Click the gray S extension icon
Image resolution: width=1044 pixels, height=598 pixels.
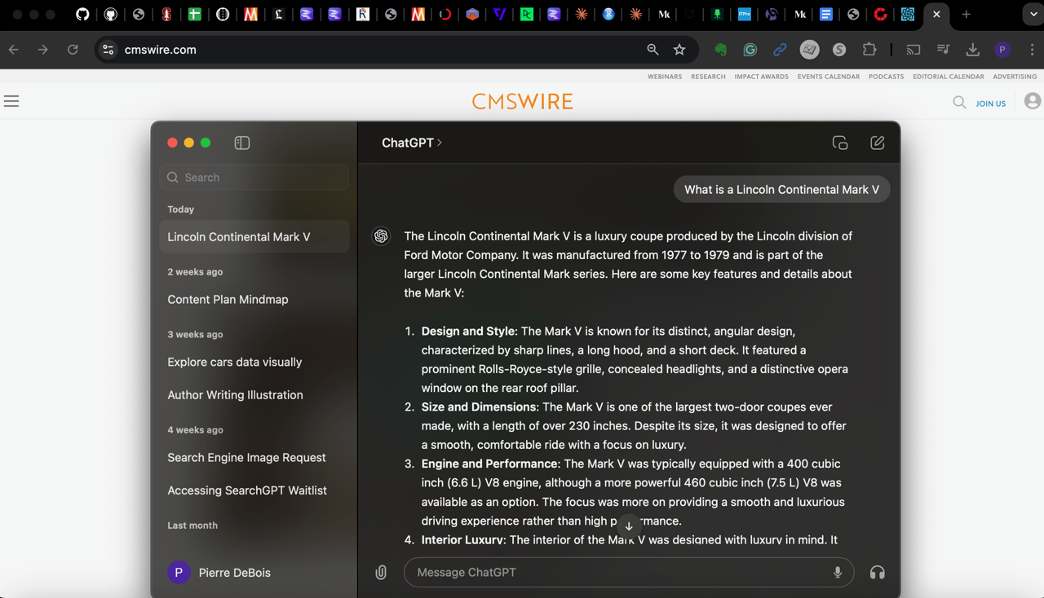pyautogui.click(x=839, y=50)
